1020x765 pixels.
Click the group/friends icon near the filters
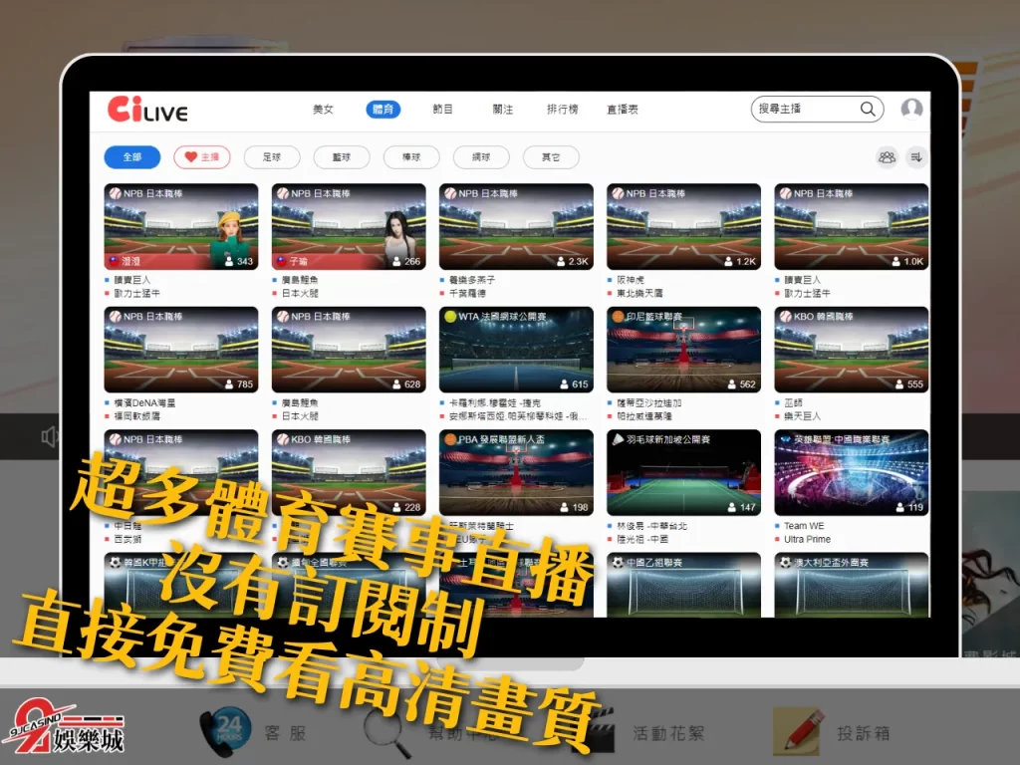tap(886, 157)
